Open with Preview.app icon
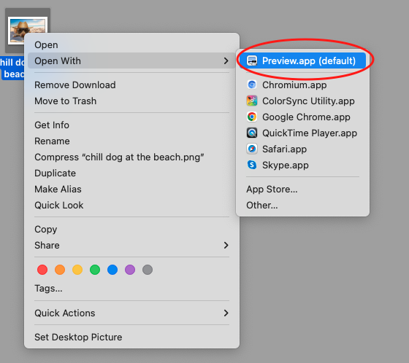This screenshot has height=363, width=409. pyautogui.click(x=252, y=61)
